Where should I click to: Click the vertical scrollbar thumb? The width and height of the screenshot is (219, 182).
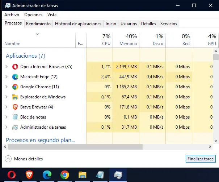pos(216,57)
